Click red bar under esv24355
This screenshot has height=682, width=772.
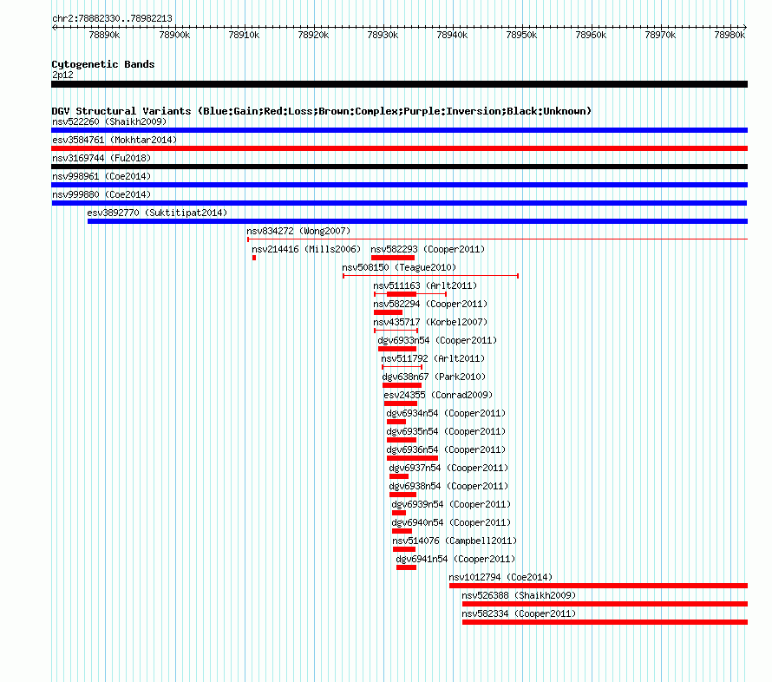click(x=401, y=403)
